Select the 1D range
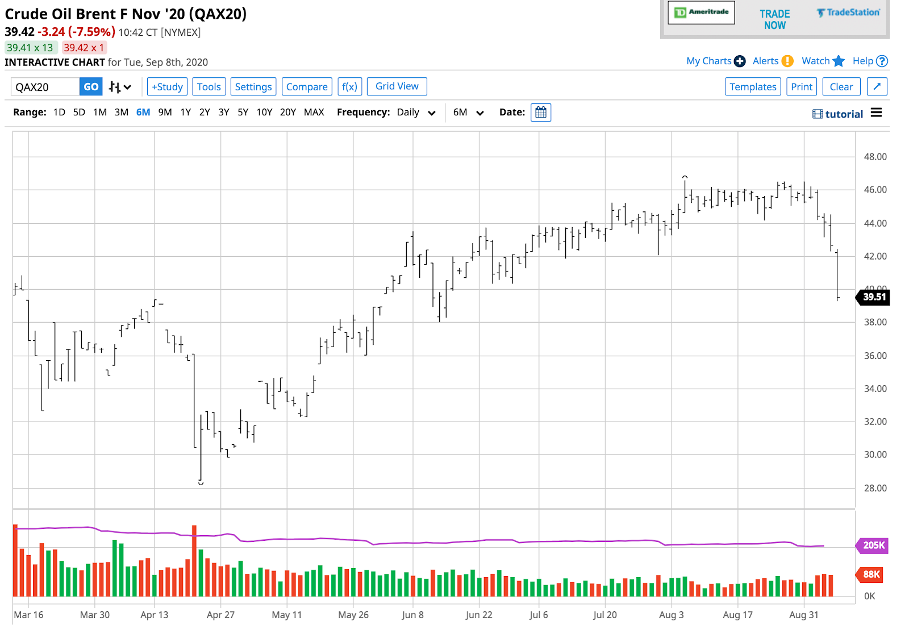The width and height of the screenshot is (909, 630). pyautogui.click(x=59, y=112)
